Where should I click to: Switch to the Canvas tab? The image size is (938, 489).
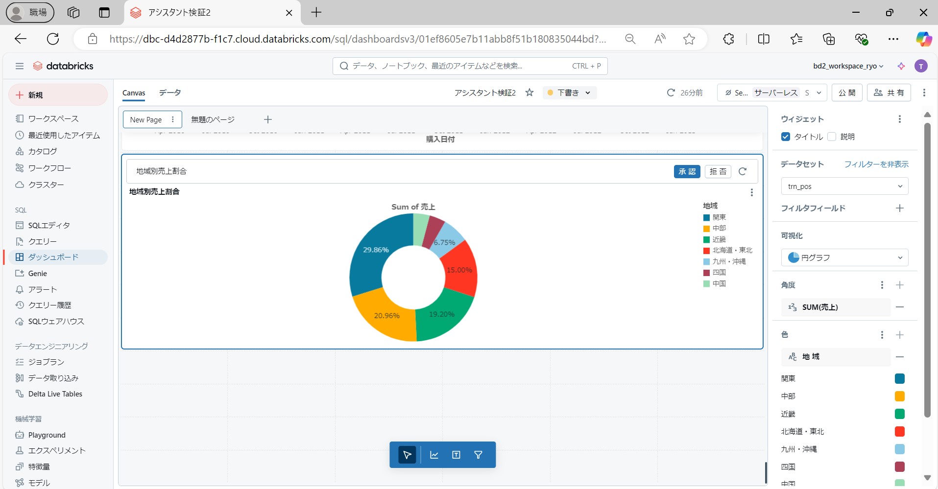click(134, 93)
